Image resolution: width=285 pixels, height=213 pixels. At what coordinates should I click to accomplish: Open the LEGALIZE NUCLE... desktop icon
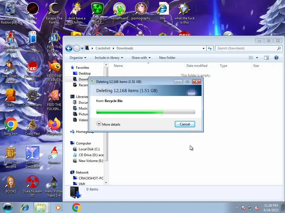pos(98,13)
